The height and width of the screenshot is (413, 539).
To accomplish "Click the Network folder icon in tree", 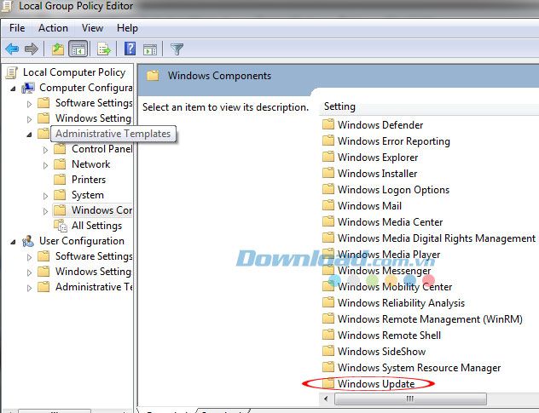I will click(x=60, y=164).
